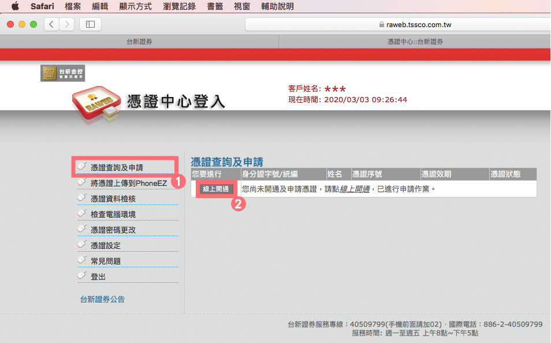
Task: Click the 您要進行 column header
Action: 216,174
